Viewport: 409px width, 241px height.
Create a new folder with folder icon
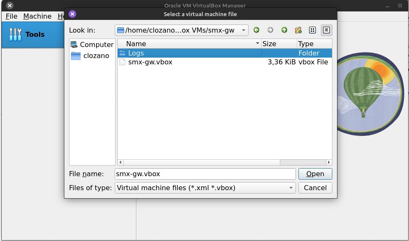click(298, 30)
